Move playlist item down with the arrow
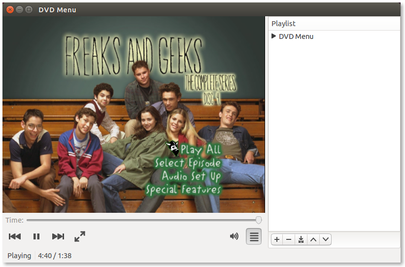The height and width of the screenshot is (267, 405). point(326,239)
